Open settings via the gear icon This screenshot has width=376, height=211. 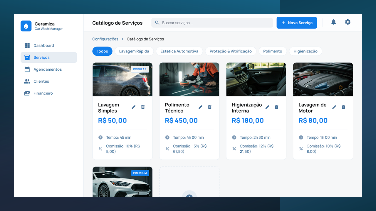coord(348,22)
